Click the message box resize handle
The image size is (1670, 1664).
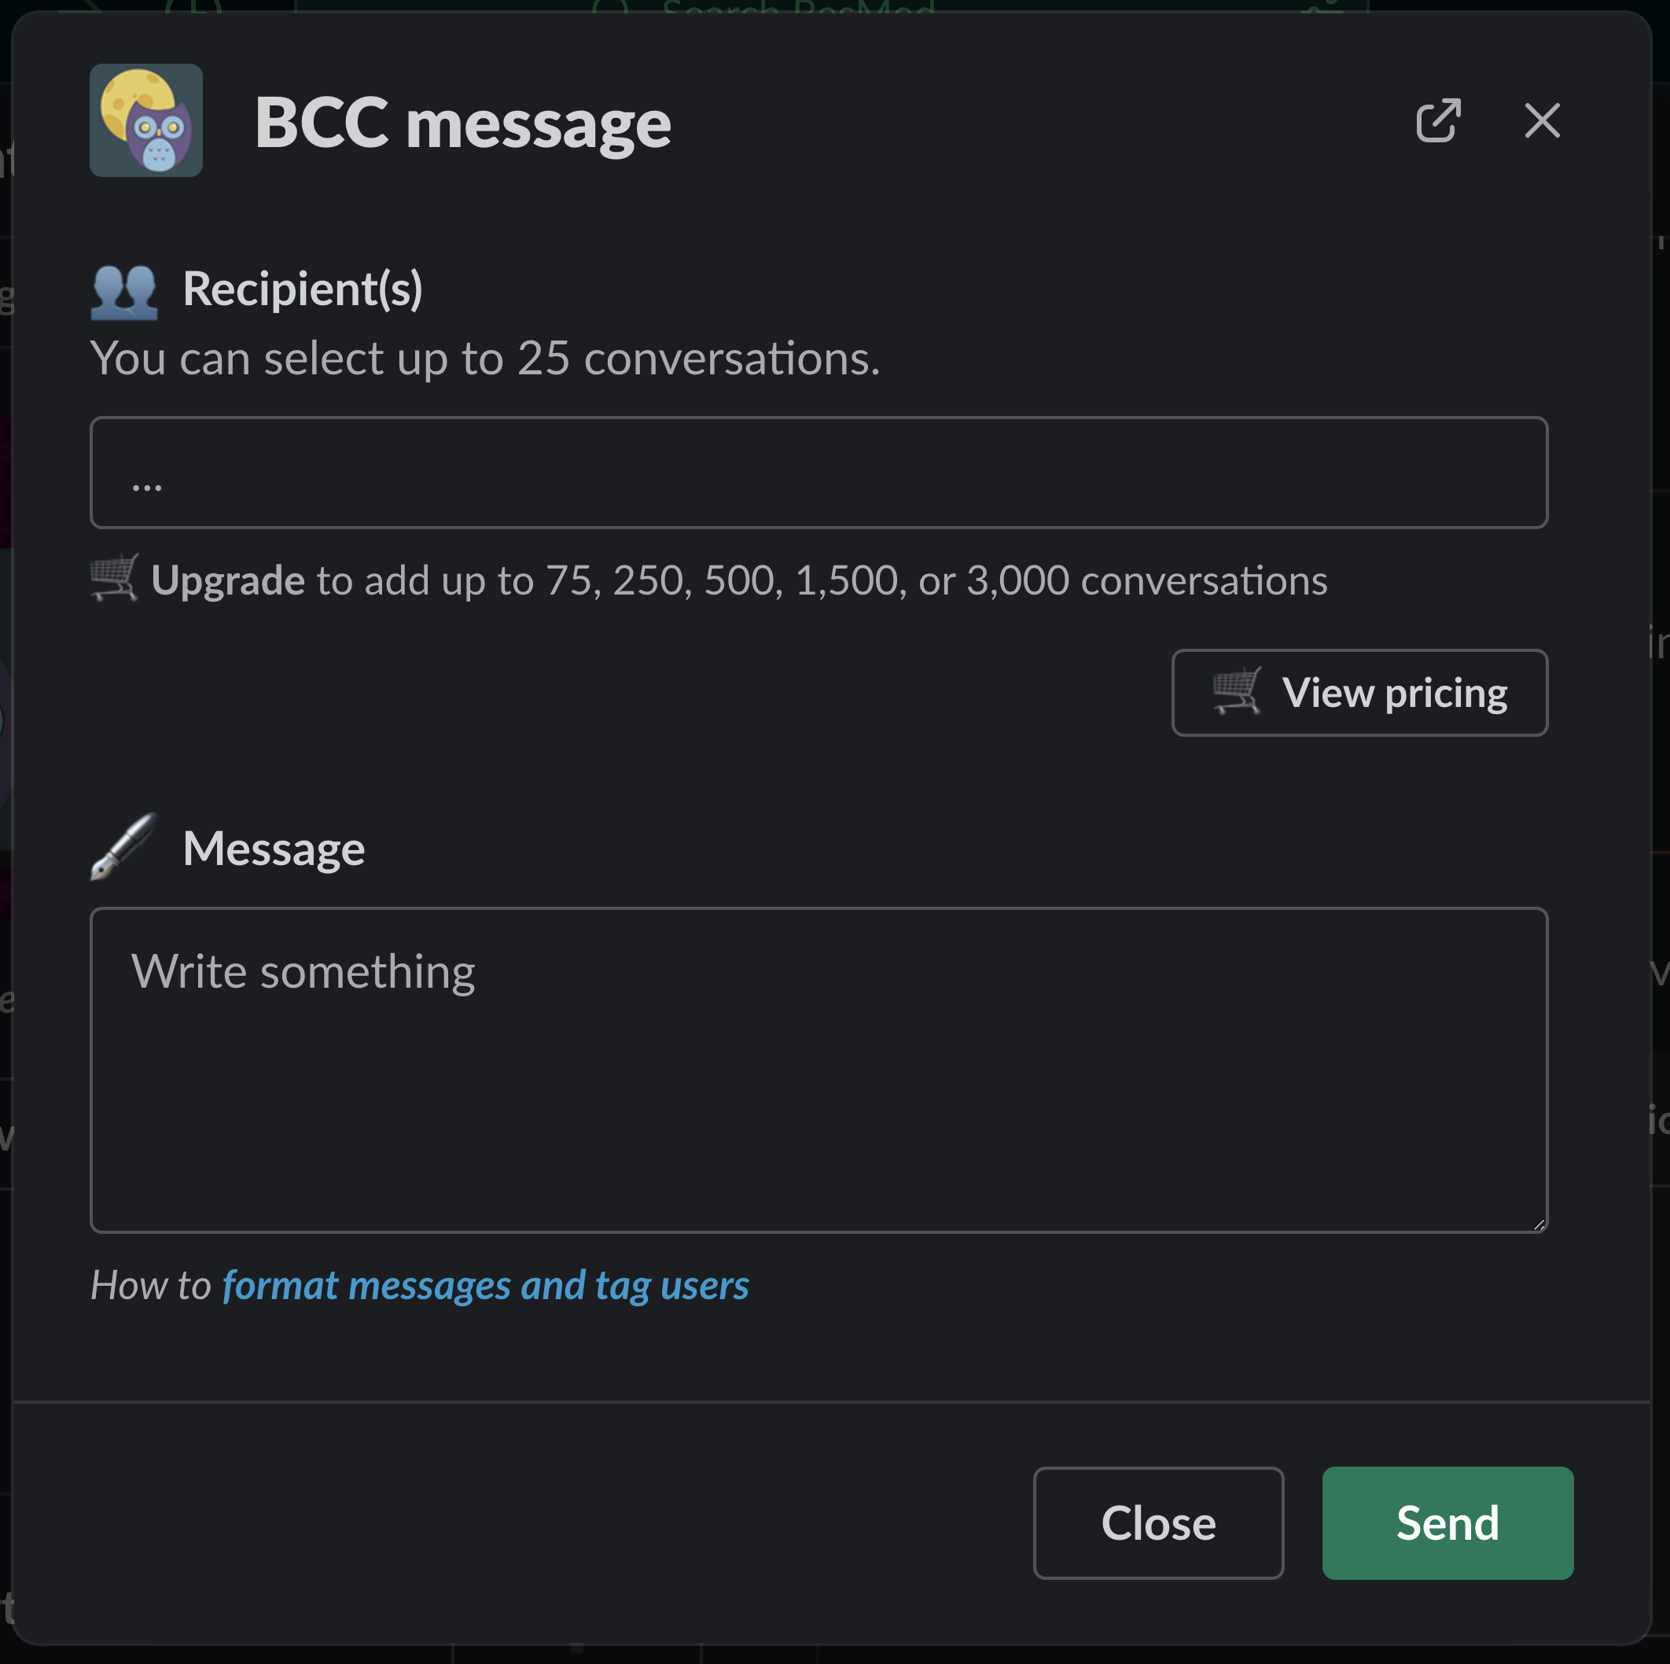1539,1223
